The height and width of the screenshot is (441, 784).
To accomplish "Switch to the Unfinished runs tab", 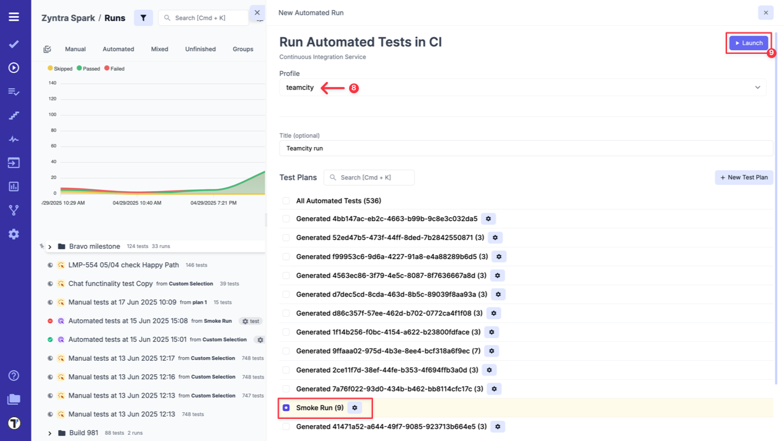I will tap(200, 49).
